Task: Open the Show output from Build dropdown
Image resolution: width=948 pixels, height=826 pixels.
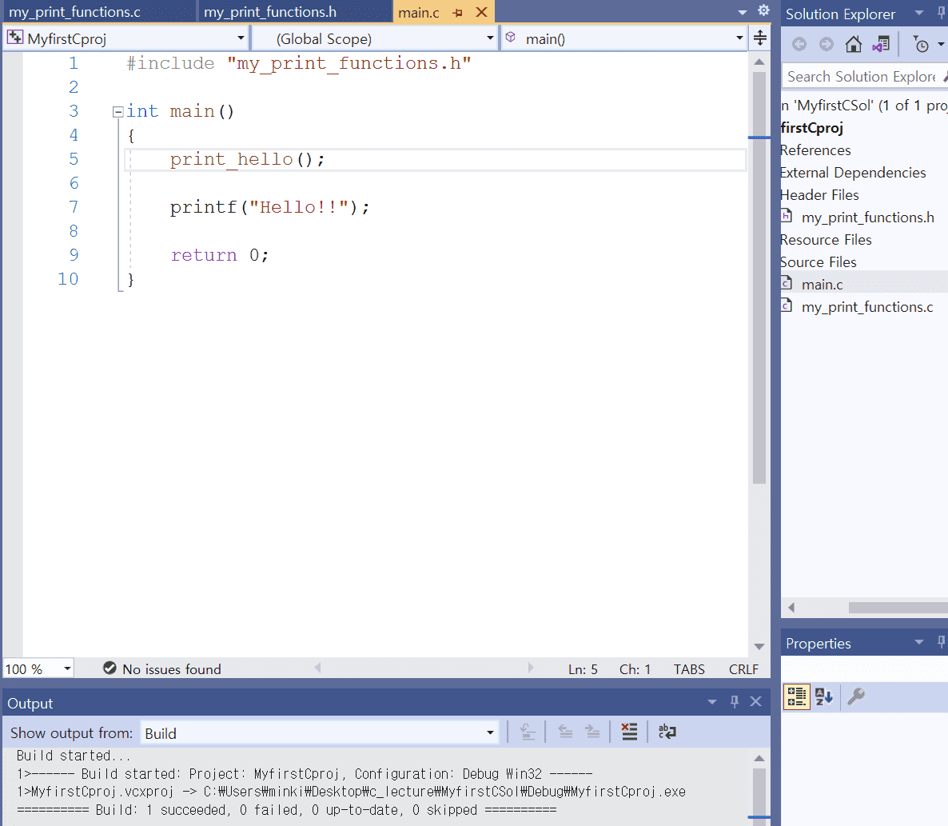Action: click(x=319, y=733)
